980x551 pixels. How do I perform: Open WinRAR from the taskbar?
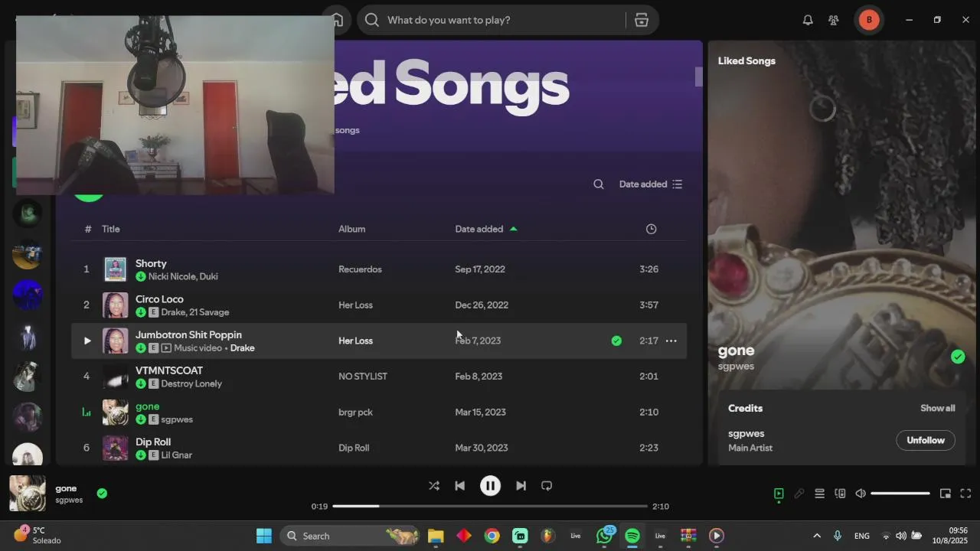pyautogui.click(x=688, y=536)
